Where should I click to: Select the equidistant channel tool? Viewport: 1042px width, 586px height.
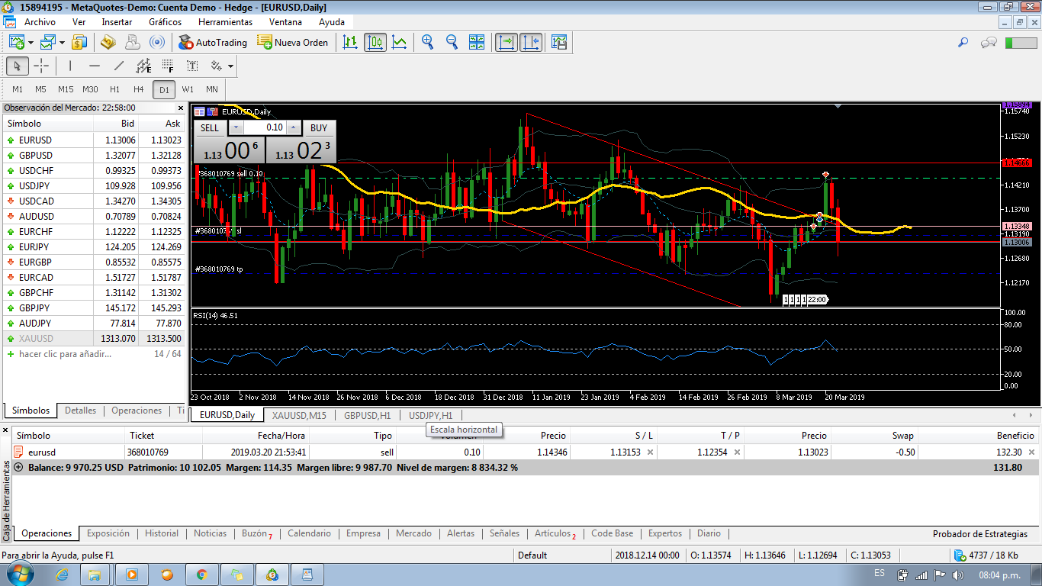point(143,66)
